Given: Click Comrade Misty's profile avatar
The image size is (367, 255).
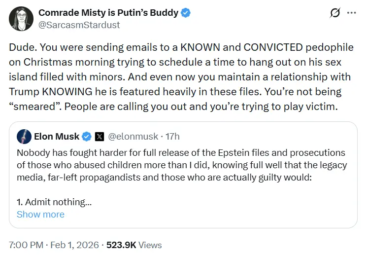Looking at the screenshot, I should 21,18.
